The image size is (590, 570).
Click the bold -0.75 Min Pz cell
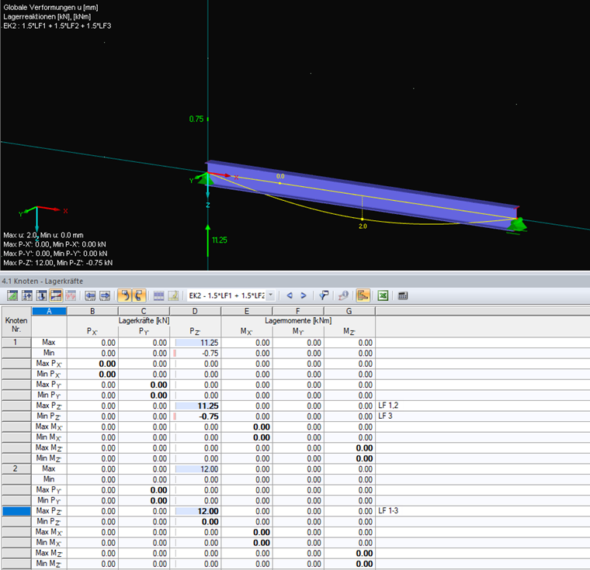click(x=196, y=416)
